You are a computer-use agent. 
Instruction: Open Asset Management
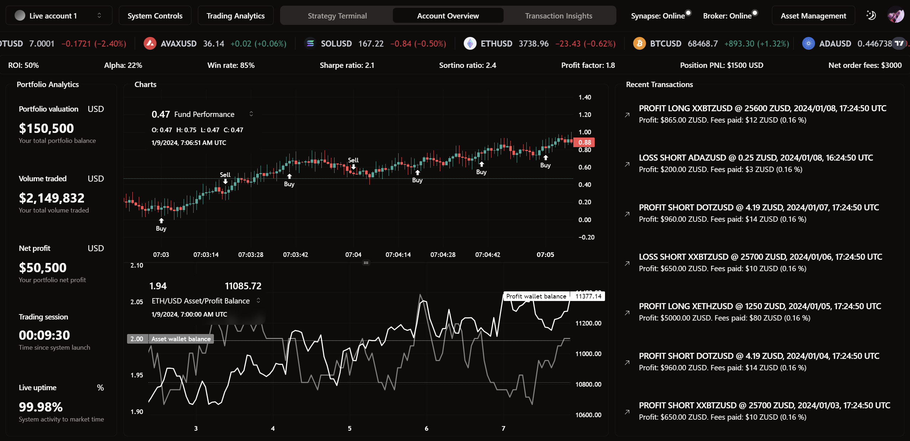point(813,15)
